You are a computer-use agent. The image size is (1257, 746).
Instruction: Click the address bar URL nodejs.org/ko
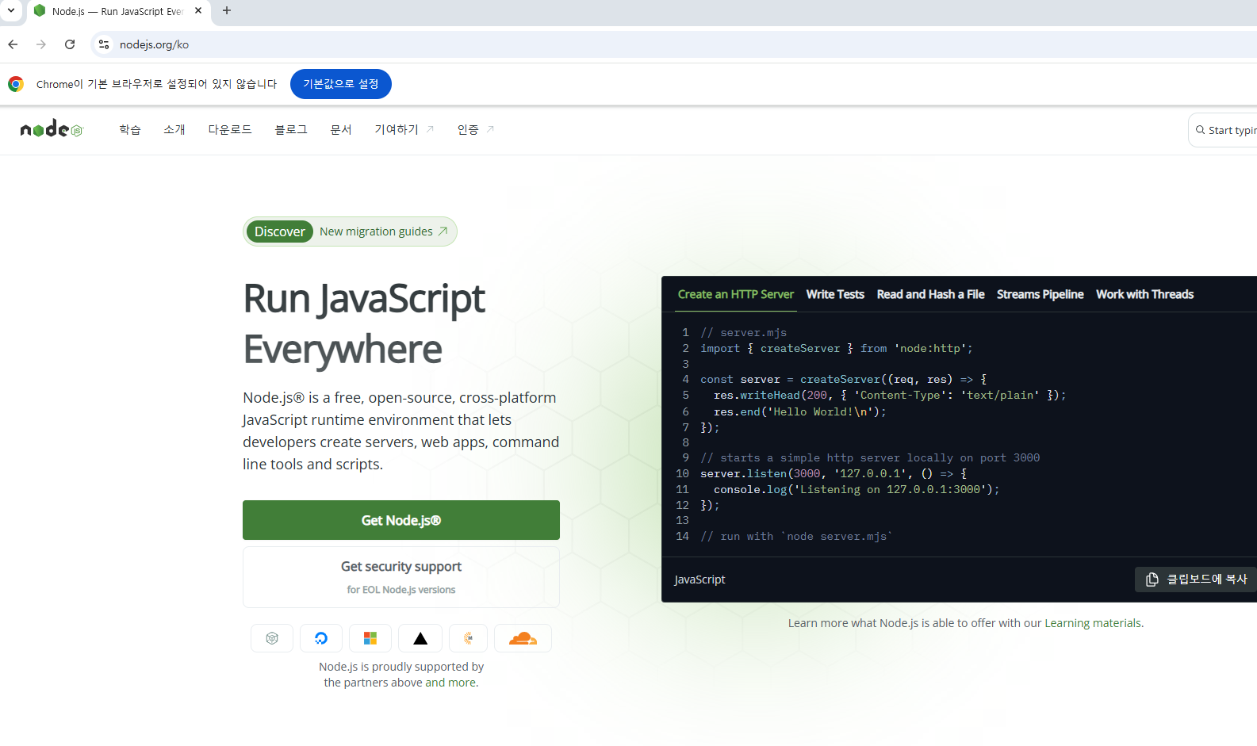click(x=155, y=44)
